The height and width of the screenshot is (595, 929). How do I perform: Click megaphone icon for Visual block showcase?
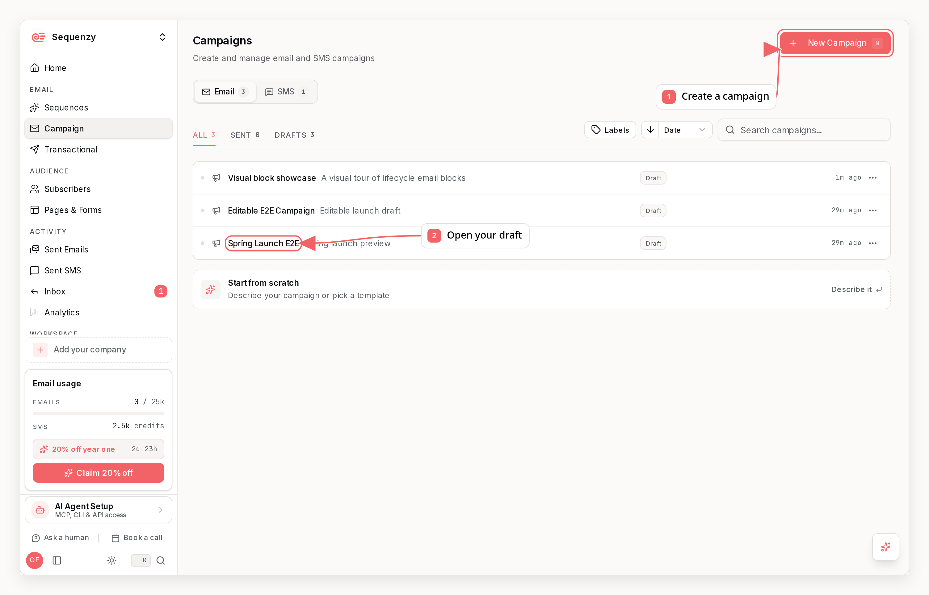pos(216,178)
